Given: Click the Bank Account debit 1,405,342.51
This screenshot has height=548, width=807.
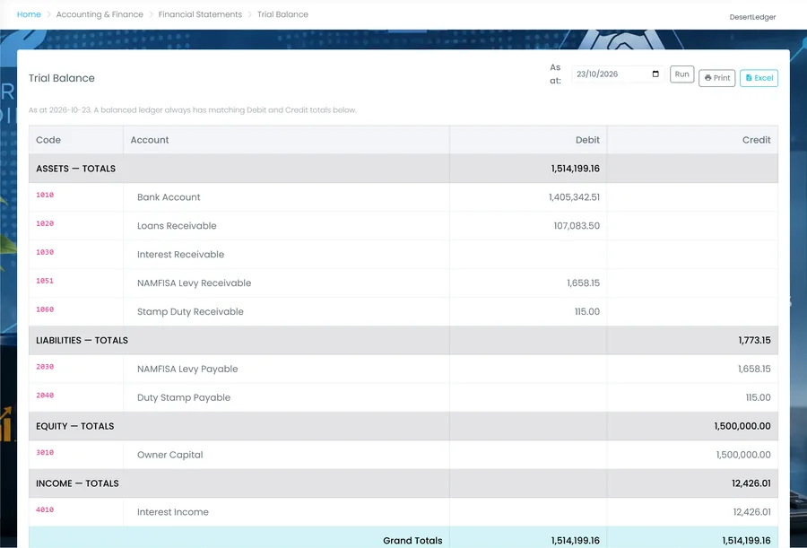Looking at the screenshot, I should click(x=574, y=197).
